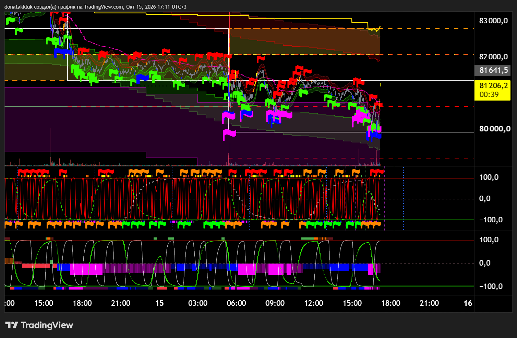
Task: Click 100,0 on the red oscillator pane scale
Action: click(489, 177)
